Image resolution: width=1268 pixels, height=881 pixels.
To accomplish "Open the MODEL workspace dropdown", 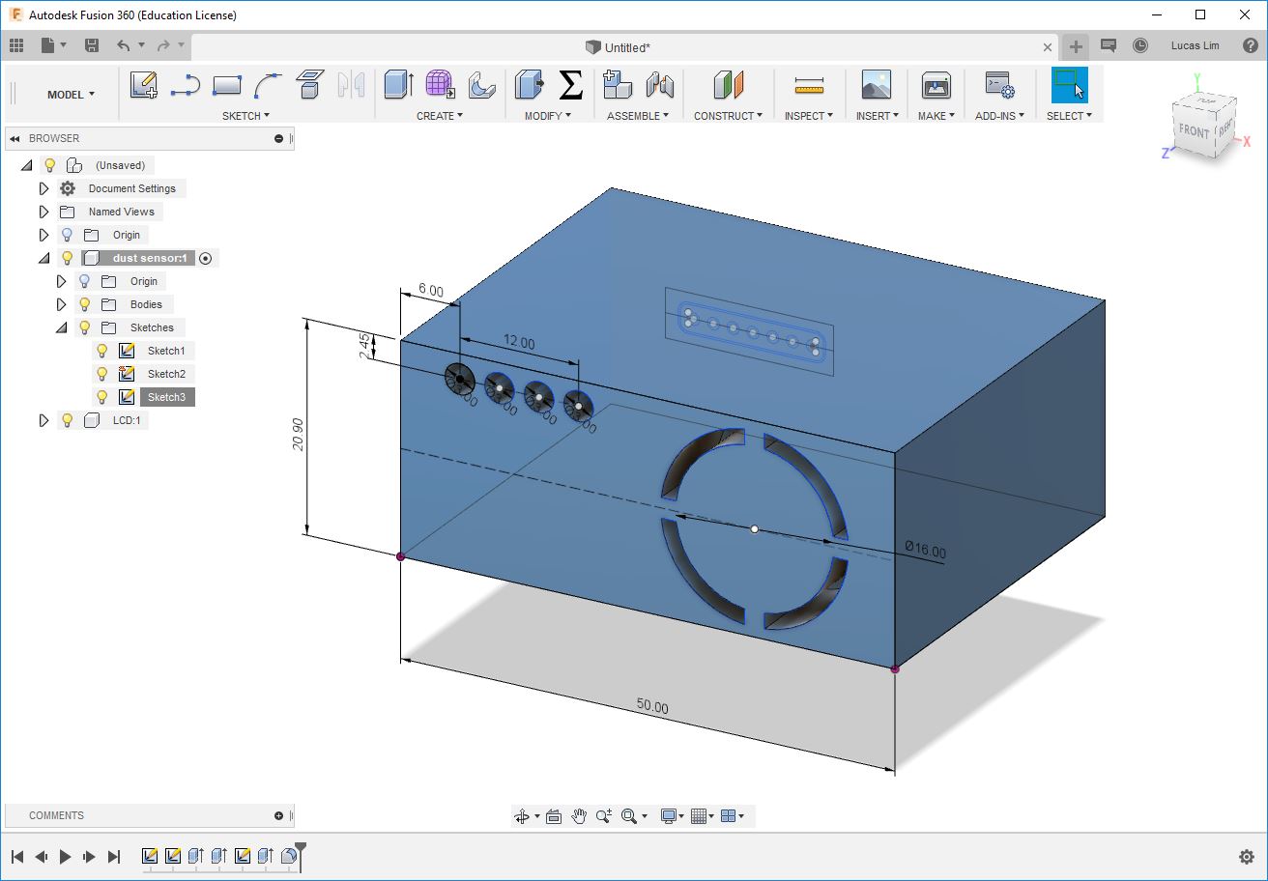I will (71, 95).
